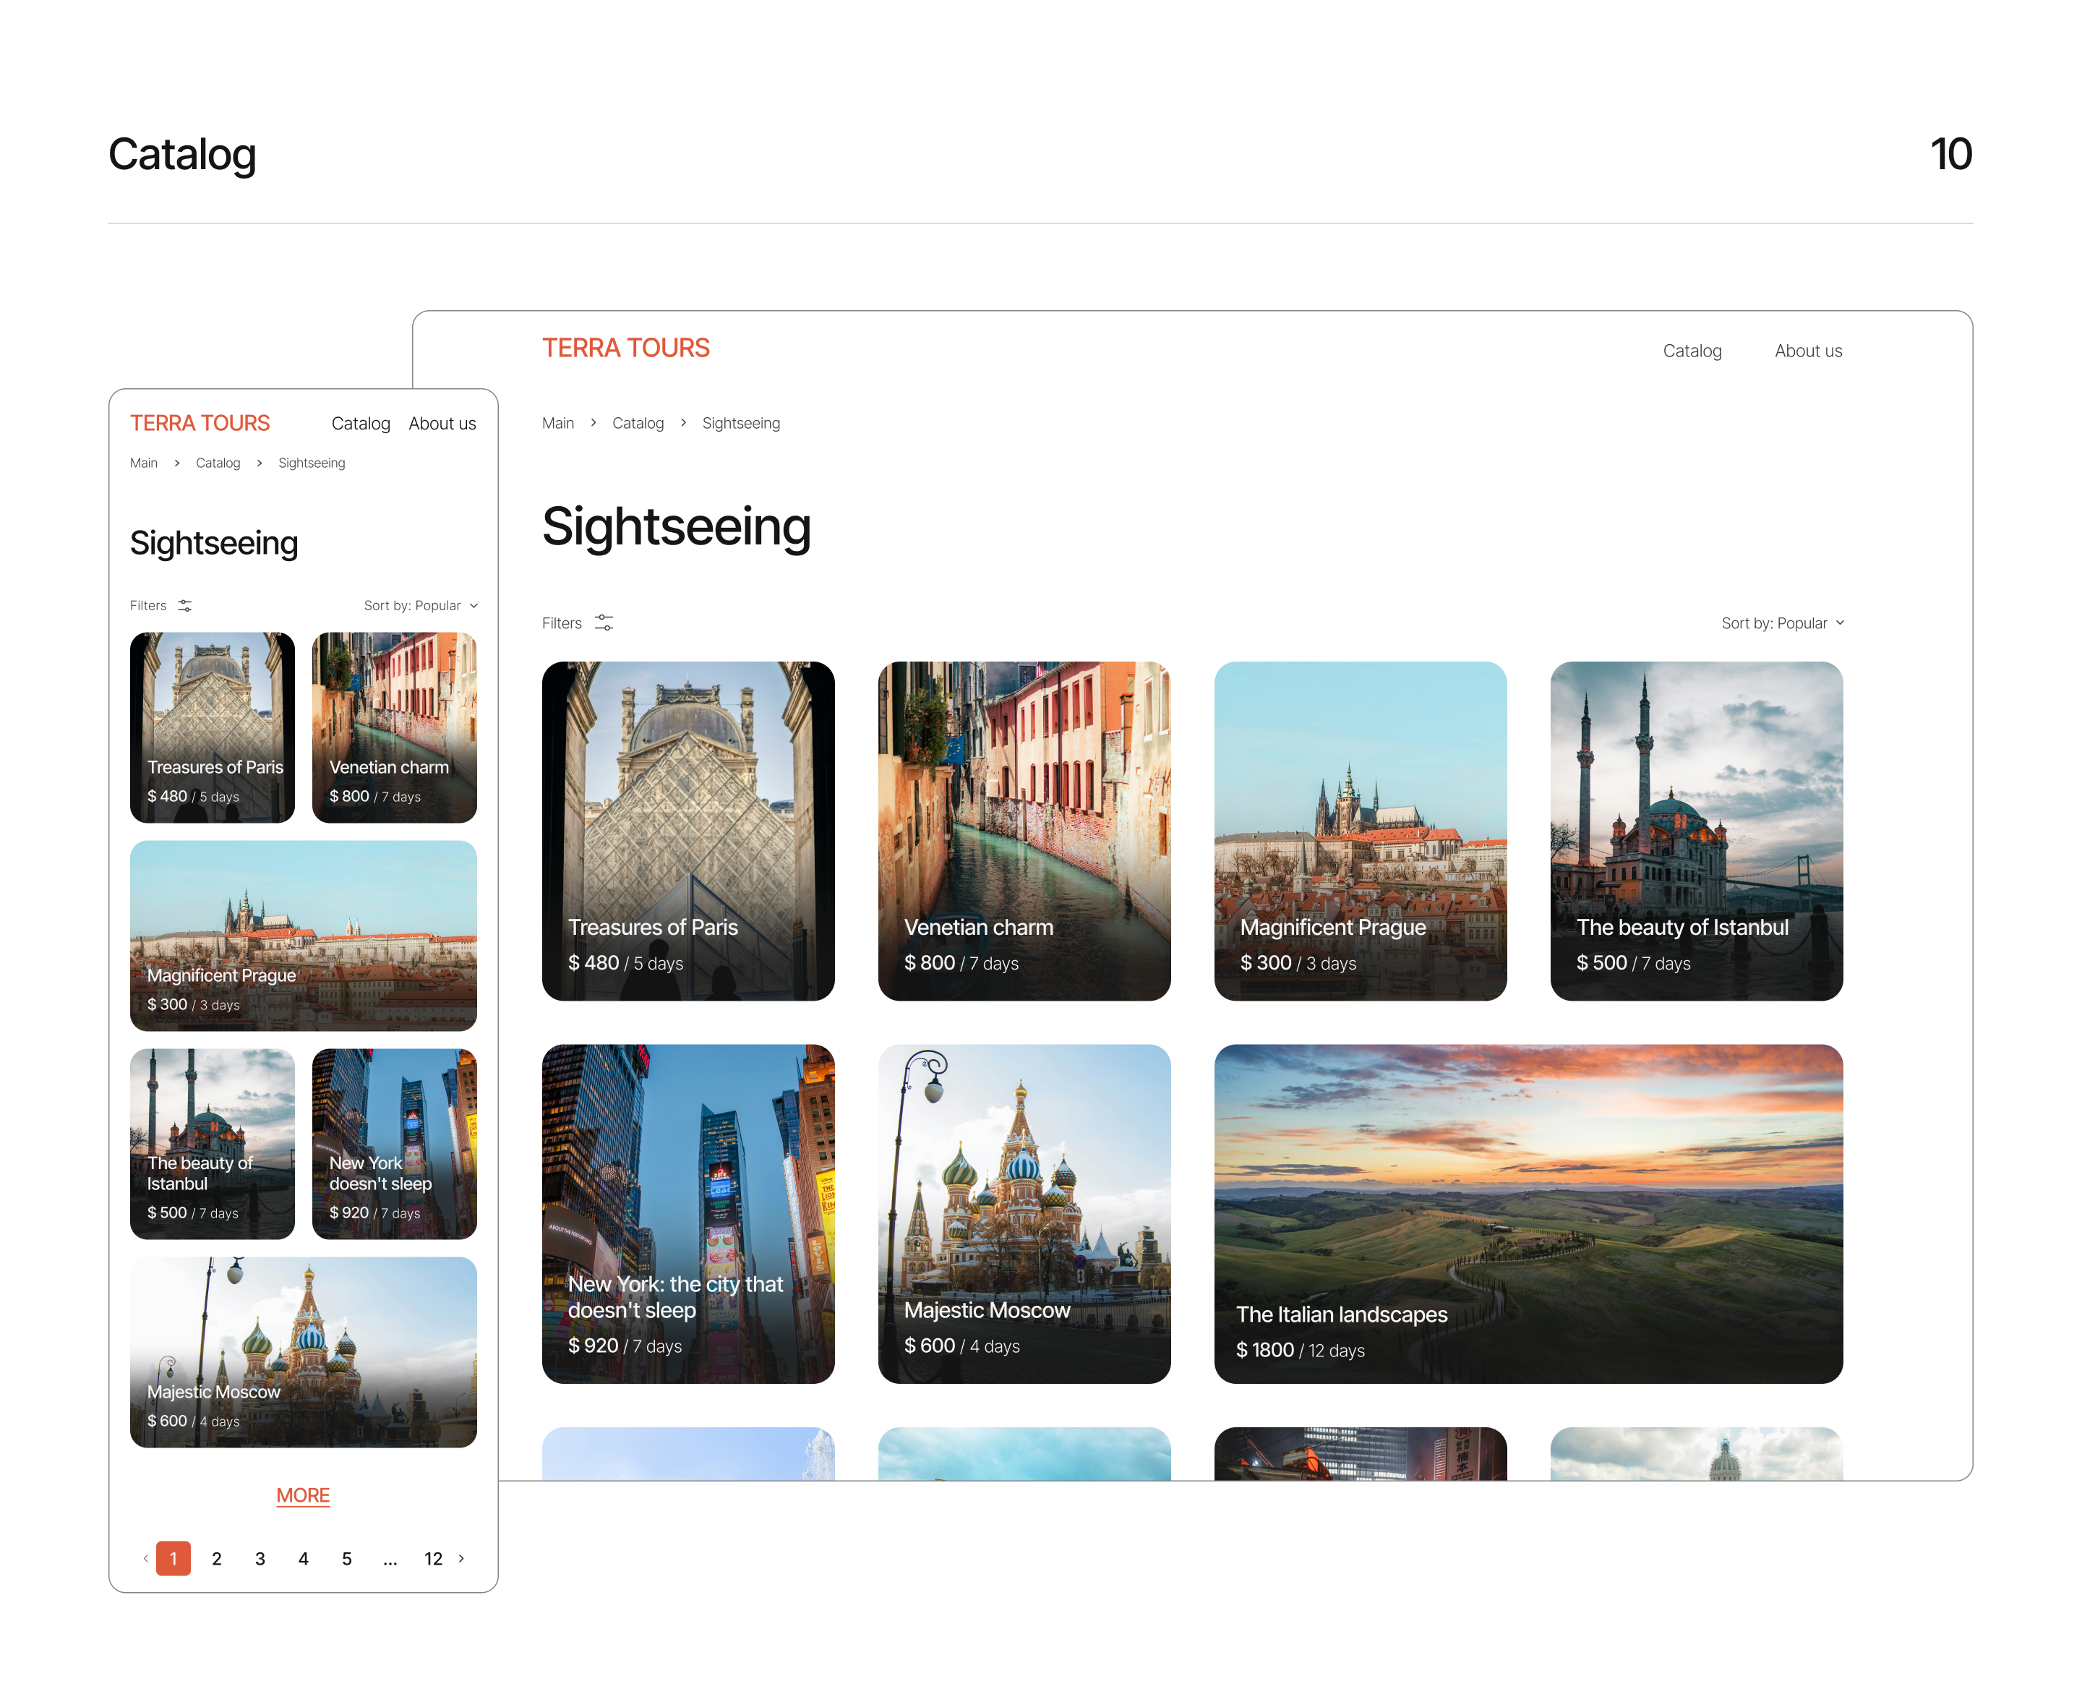
Task: Click TERRA TOURS logo in mobile header
Action: coord(200,422)
